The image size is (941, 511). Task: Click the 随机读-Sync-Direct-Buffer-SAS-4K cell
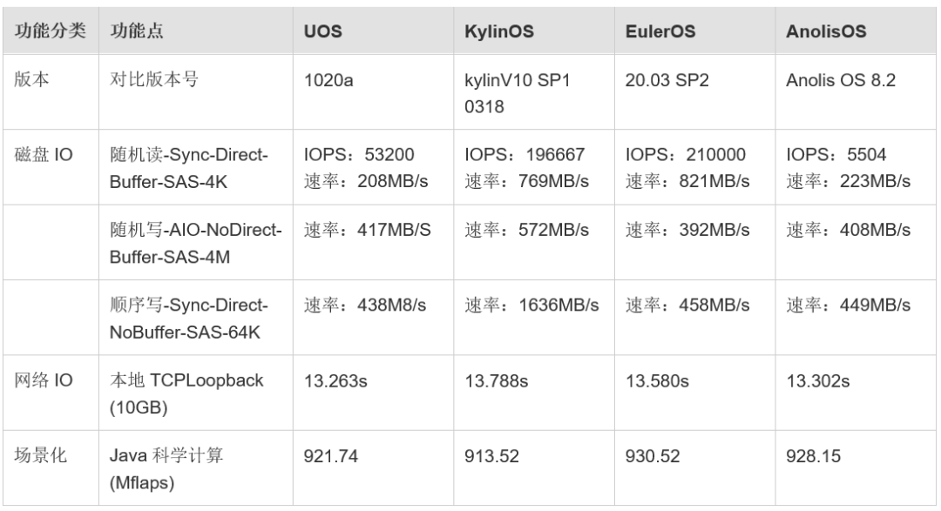tap(196, 167)
